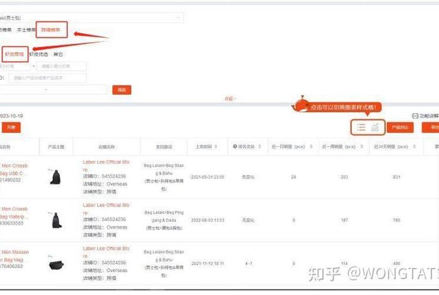Screen dimensions: 439x295
Task: Open Men Crossb Bag Waterp product link
Action: point(14,213)
